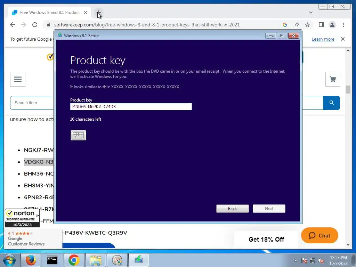Follow the Learn more link in Chrome

[323, 39]
